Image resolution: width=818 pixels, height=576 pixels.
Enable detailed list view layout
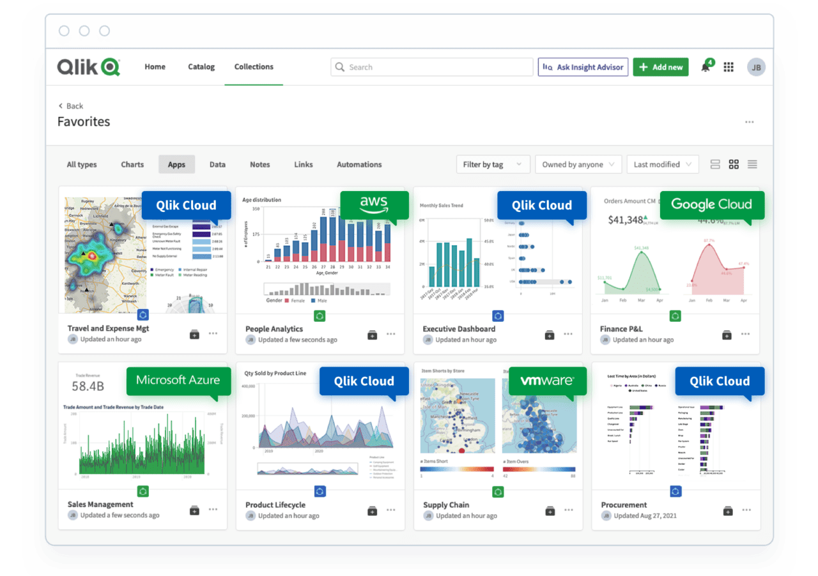[752, 164]
